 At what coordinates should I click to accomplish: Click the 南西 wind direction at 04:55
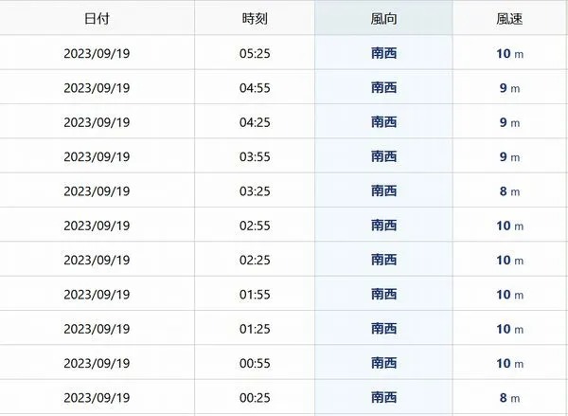point(383,88)
